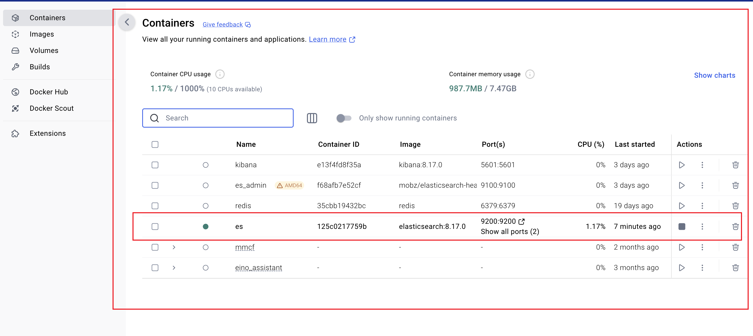Open more actions menu for eino_assistant

[x=702, y=268]
